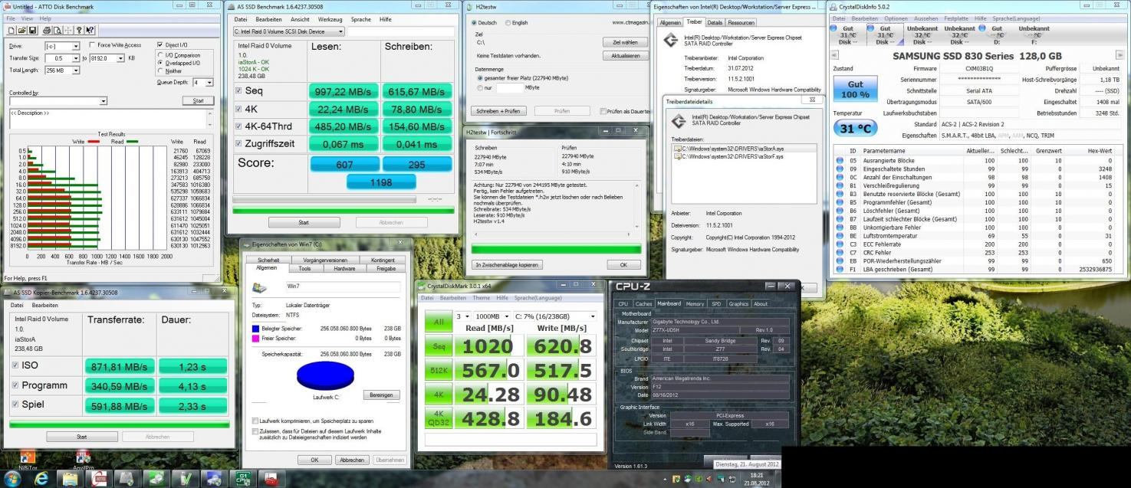This screenshot has height=488, width=1131.
Task: Click Bereinigen button in Win7 properties
Action: point(381,395)
